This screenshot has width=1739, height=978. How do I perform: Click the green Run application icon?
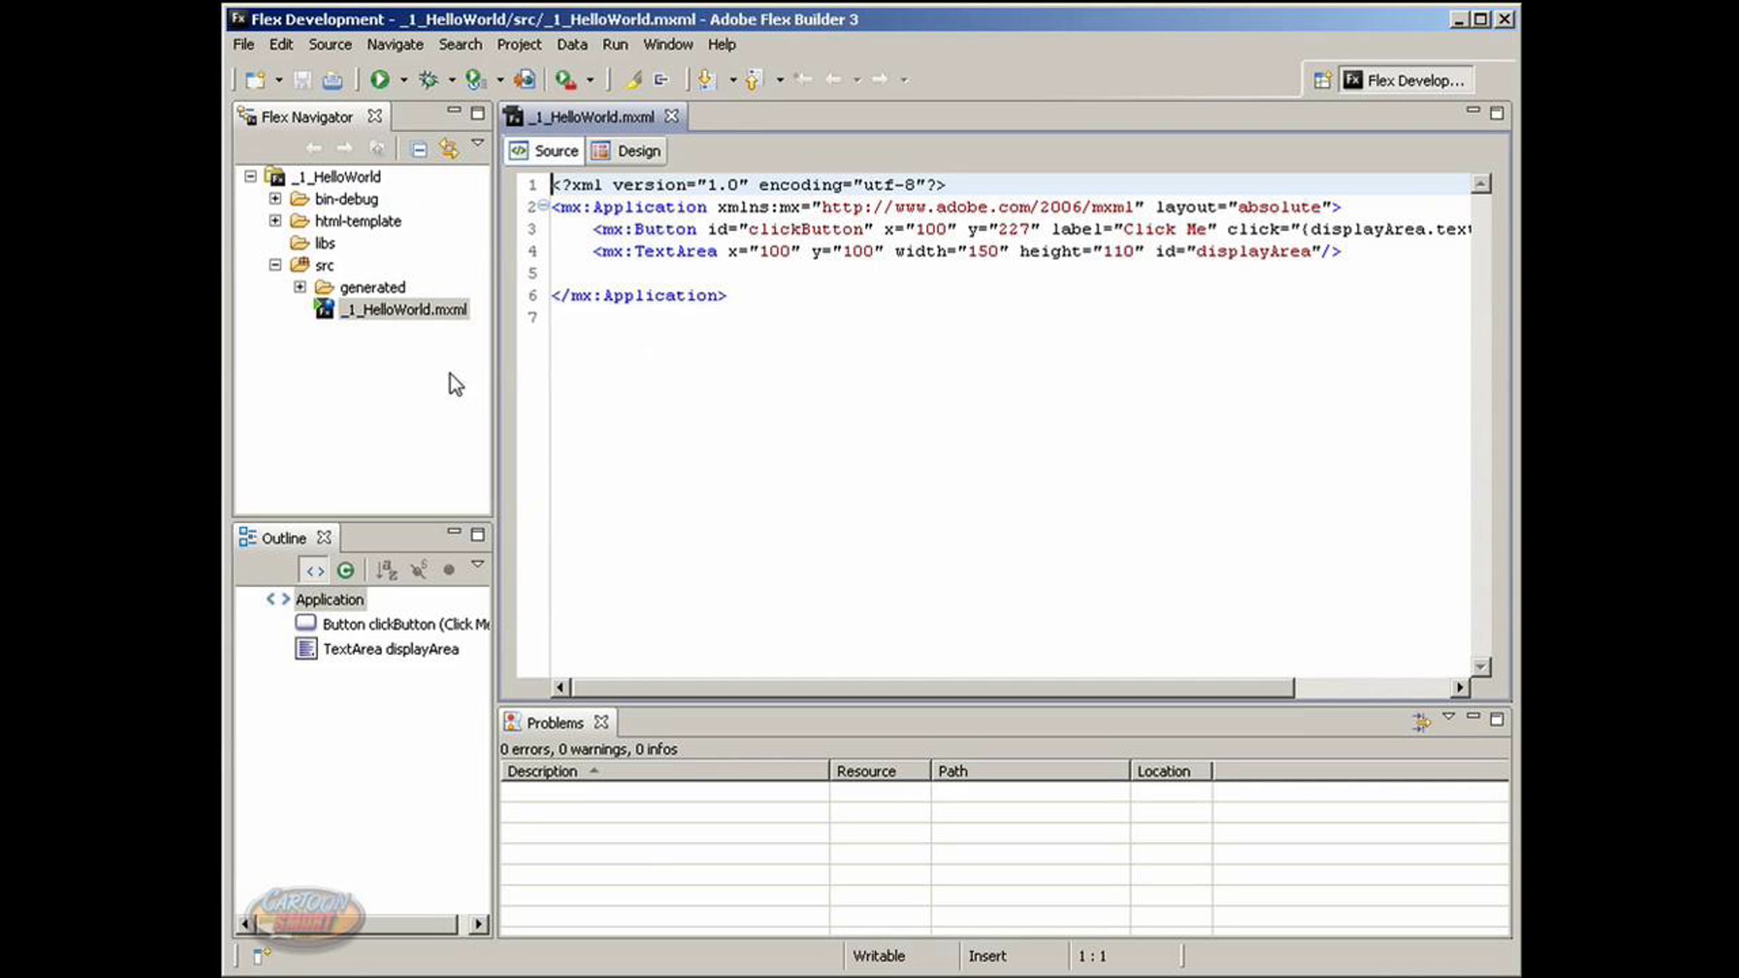(x=380, y=80)
